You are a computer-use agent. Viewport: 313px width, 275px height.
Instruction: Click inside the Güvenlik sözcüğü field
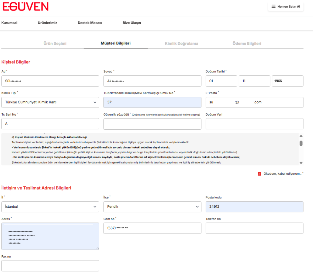click(x=152, y=124)
